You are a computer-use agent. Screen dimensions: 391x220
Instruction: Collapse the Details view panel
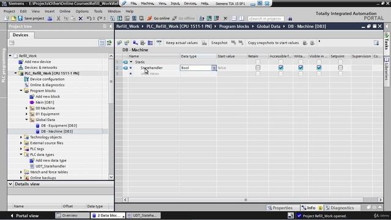pos(10,184)
